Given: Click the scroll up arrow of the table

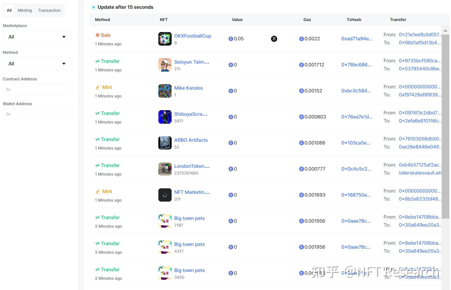Looking at the screenshot, I should click(445, 31).
